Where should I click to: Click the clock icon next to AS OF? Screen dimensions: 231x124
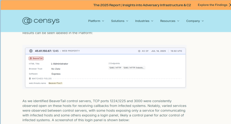pos(139,51)
